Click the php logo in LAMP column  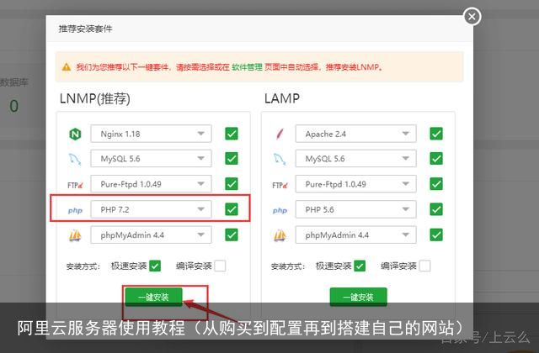tap(280, 210)
